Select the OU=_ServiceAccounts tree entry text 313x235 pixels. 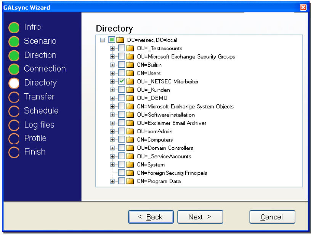pos(164,157)
